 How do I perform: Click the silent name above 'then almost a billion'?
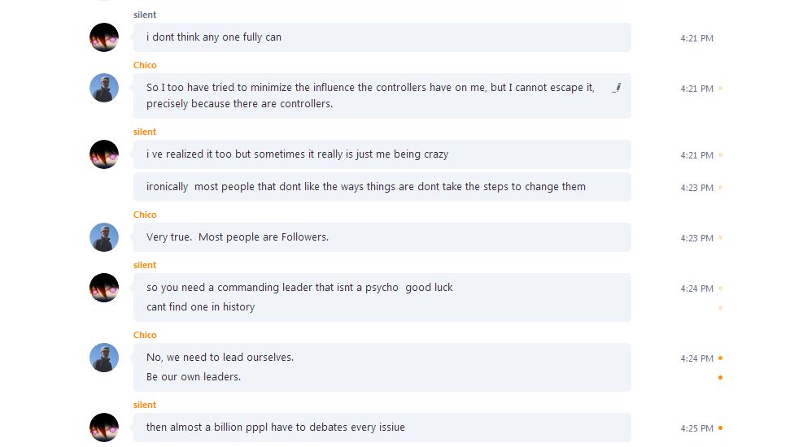[145, 405]
